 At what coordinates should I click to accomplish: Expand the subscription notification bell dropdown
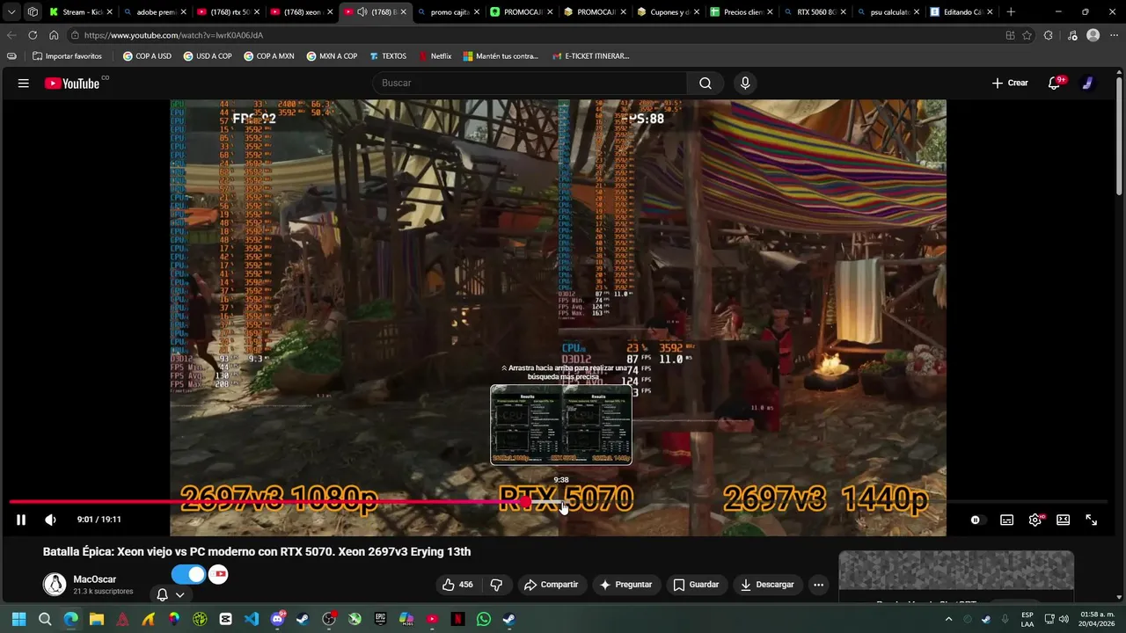coord(171,595)
